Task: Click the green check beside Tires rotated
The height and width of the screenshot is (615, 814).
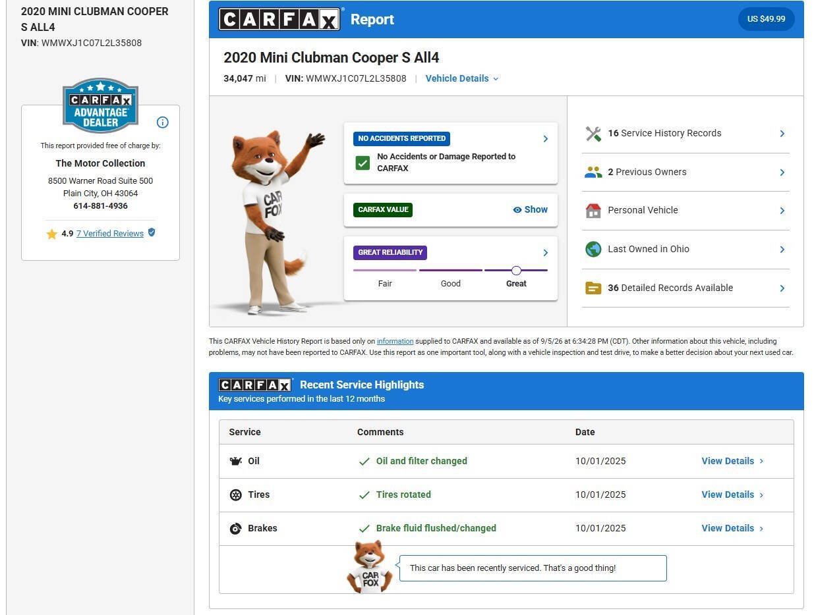Action: pos(364,495)
